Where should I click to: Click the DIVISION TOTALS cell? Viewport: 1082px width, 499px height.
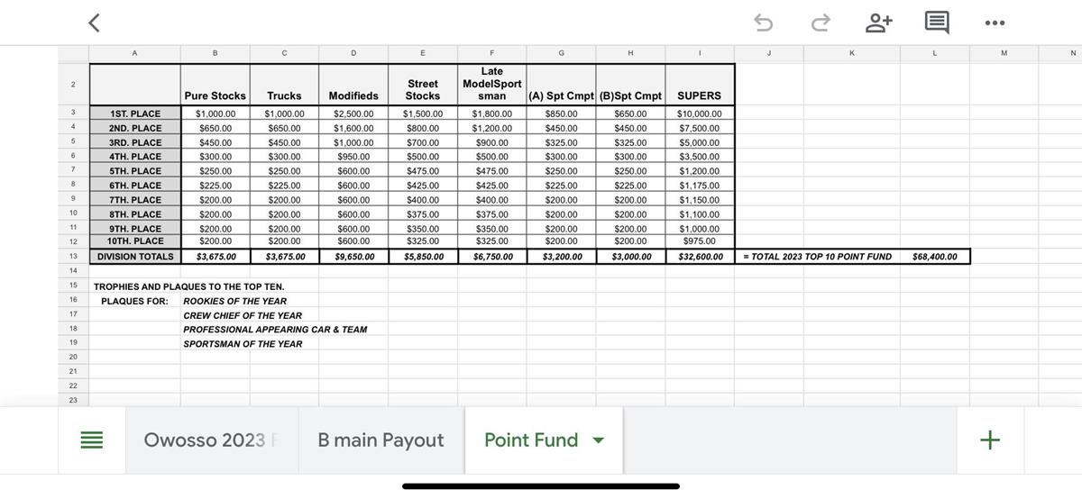click(135, 257)
